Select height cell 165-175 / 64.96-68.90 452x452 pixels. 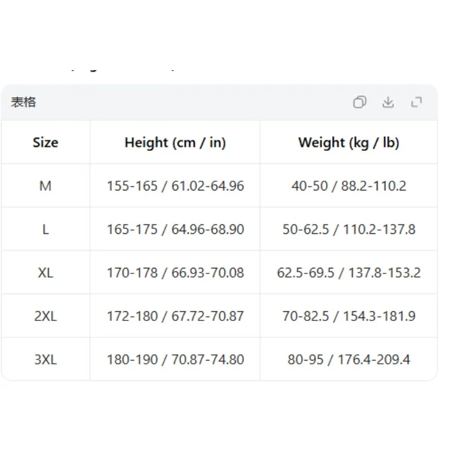(175, 229)
